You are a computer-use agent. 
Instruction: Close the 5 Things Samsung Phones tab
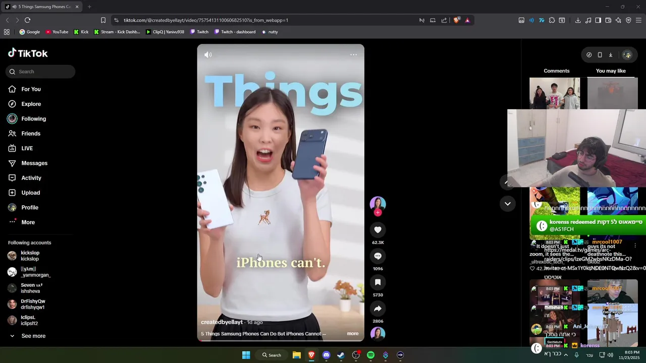pos(77,7)
